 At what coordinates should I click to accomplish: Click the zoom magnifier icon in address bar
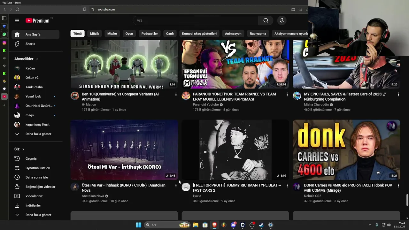[x=300, y=9]
